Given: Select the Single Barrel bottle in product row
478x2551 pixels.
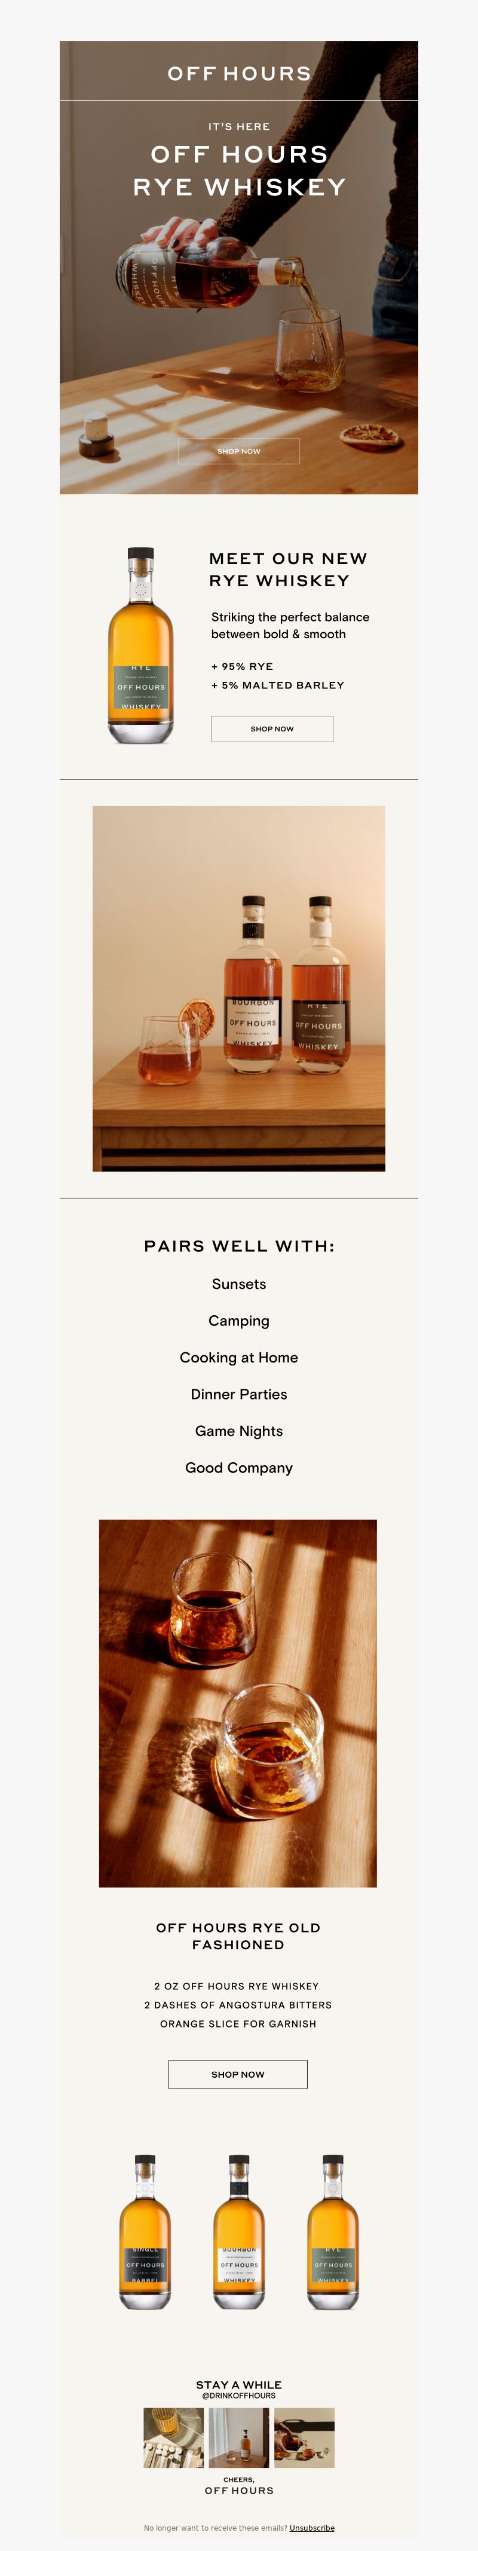Looking at the screenshot, I should 145,2232.
